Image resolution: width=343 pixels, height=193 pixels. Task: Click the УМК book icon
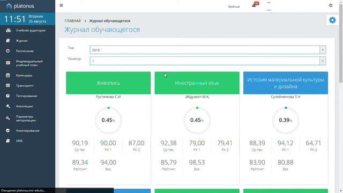(8, 141)
